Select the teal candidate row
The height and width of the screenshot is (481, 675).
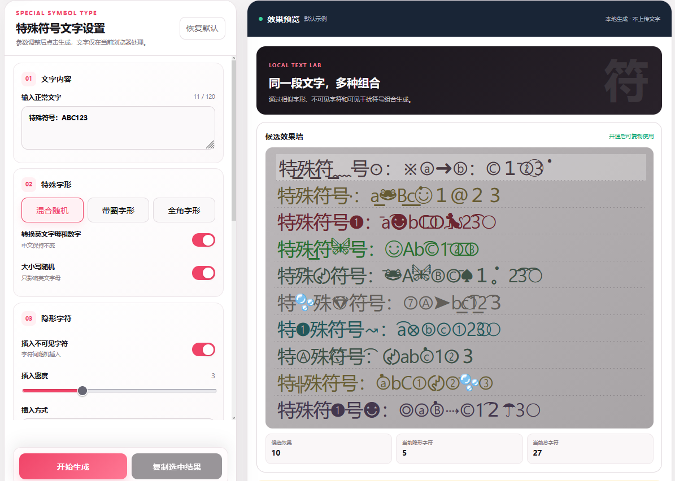[460, 329]
